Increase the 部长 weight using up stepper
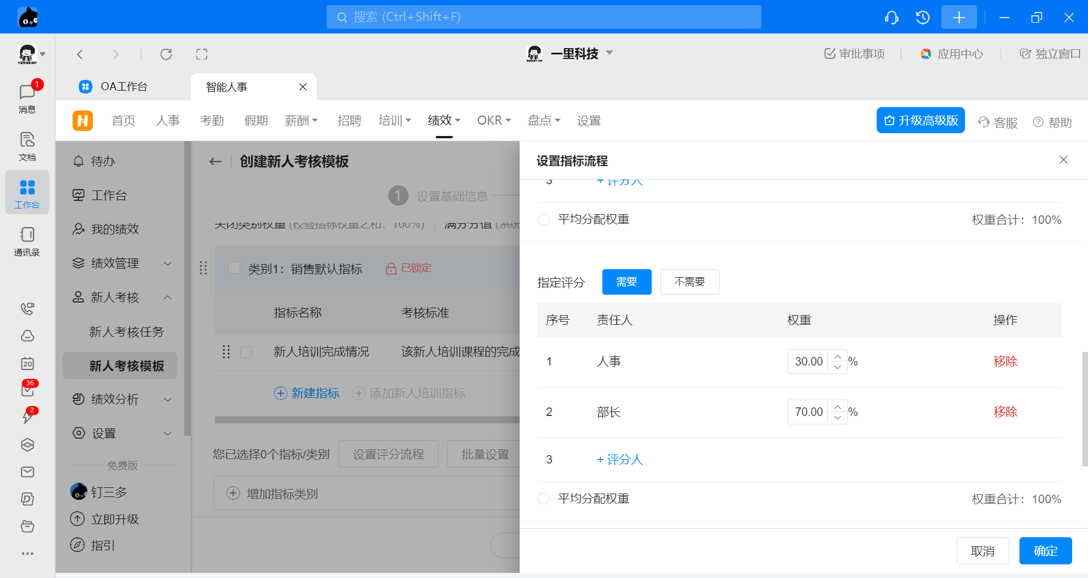The width and height of the screenshot is (1088, 578). click(x=838, y=407)
